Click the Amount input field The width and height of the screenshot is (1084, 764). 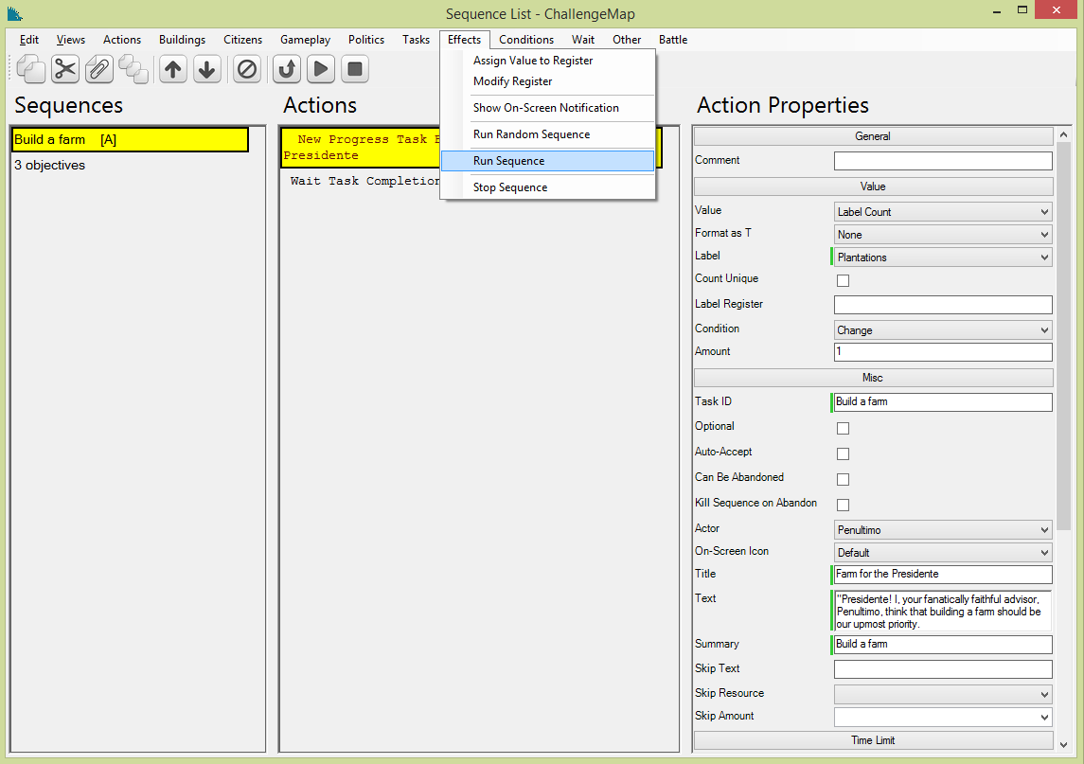[x=943, y=352]
